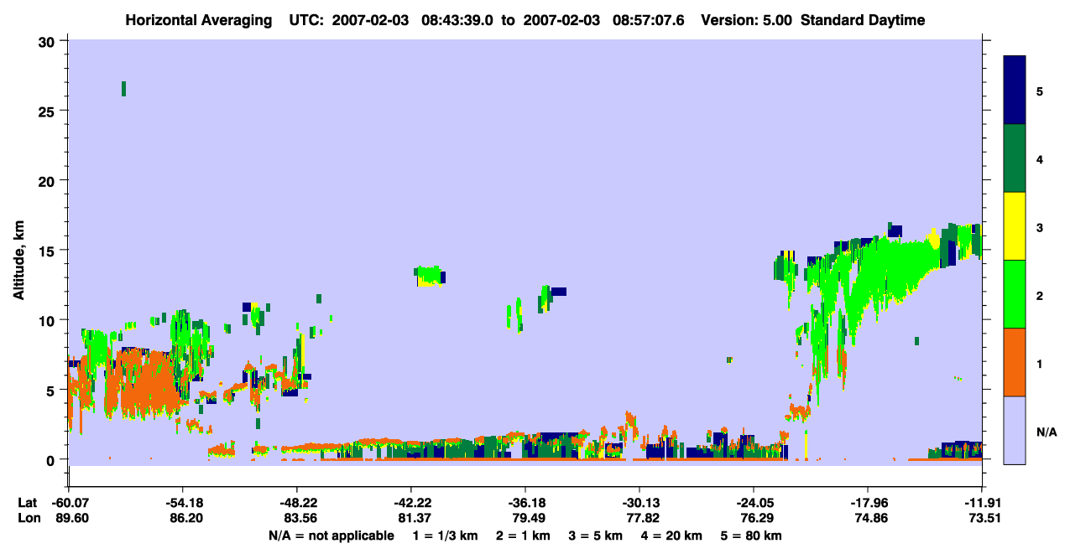Click the orange color bar segment 1

pyautogui.click(x=1015, y=362)
